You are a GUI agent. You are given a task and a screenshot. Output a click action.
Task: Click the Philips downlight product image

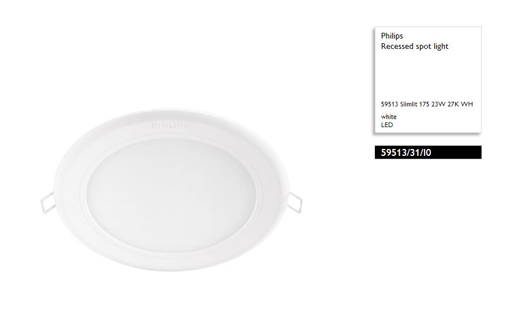pos(171,190)
